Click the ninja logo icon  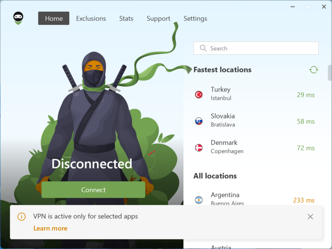(18, 18)
